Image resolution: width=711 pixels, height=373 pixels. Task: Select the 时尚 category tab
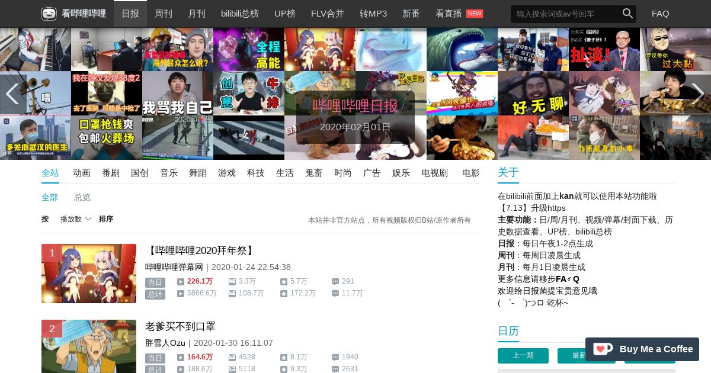343,173
